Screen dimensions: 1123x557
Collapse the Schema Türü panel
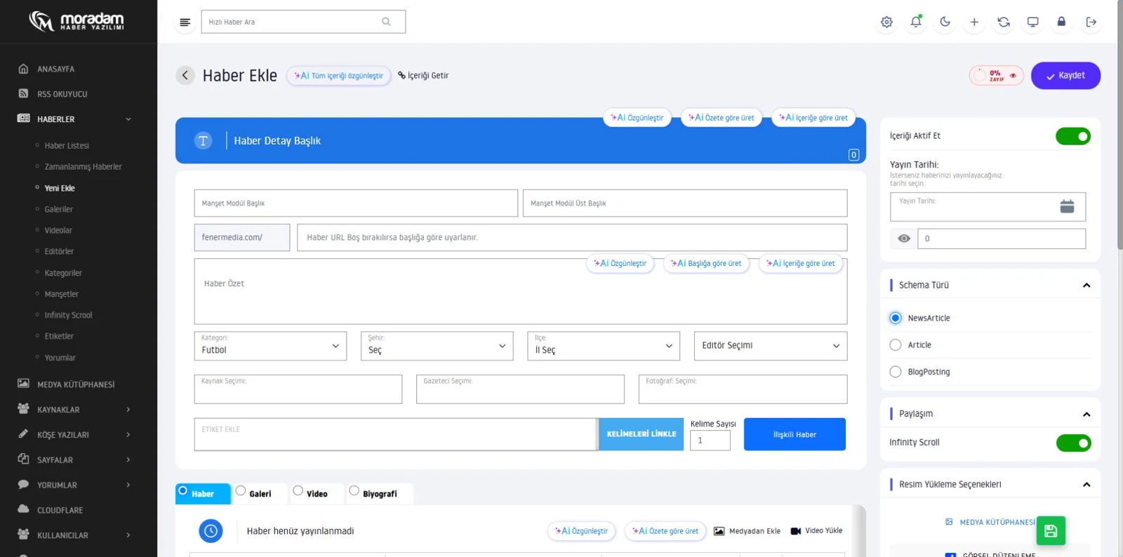1087,286
